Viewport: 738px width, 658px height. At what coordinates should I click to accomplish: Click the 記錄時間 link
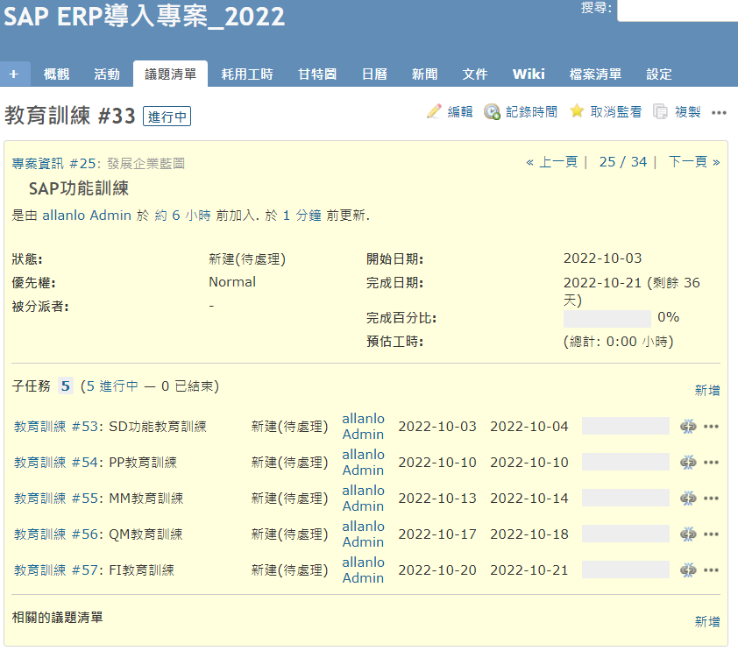point(531,112)
